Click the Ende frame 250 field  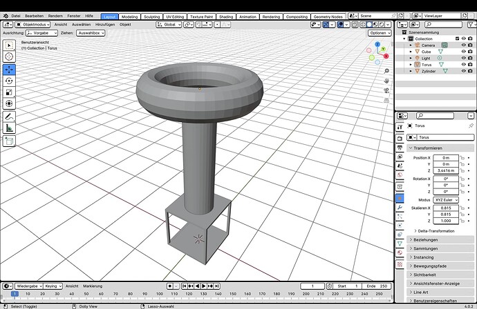pyautogui.click(x=376, y=286)
